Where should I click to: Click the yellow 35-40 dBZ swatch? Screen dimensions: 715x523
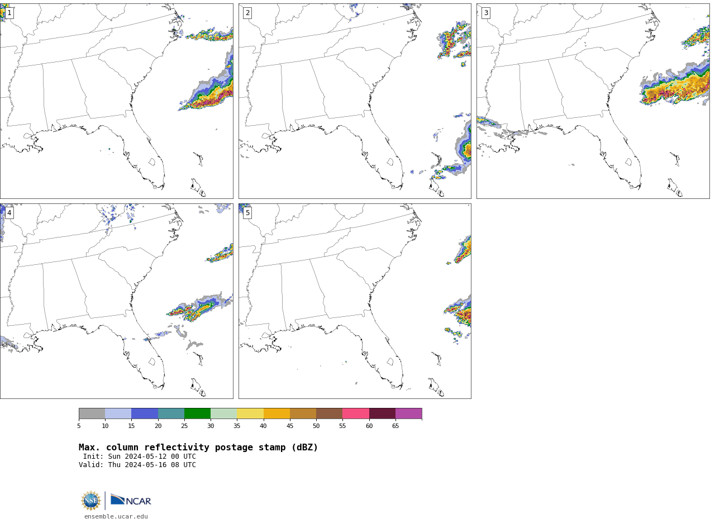pyautogui.click(x=250, y=413)
